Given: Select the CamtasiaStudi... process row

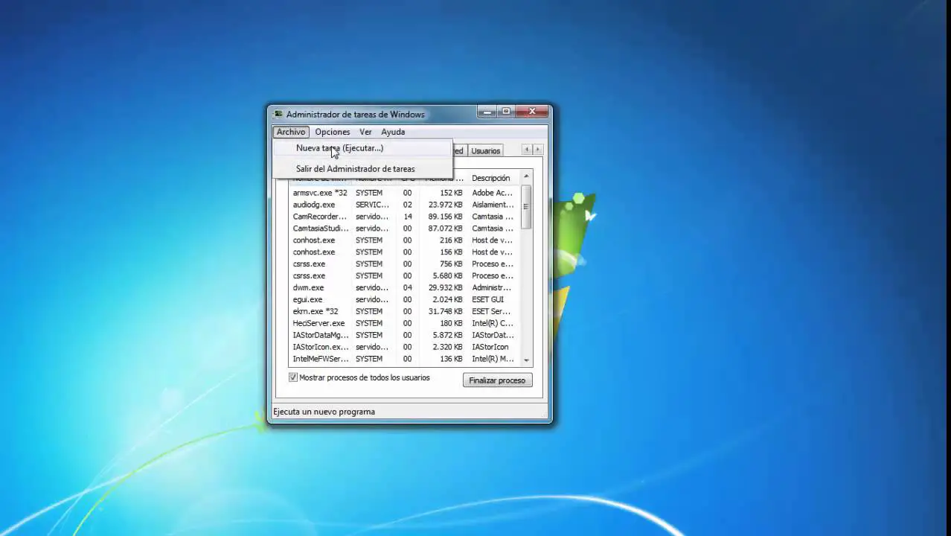Looking at the screenshot, I should (x=405, y=229).
